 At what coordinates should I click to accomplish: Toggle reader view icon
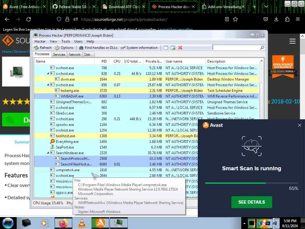coord(227,19)
